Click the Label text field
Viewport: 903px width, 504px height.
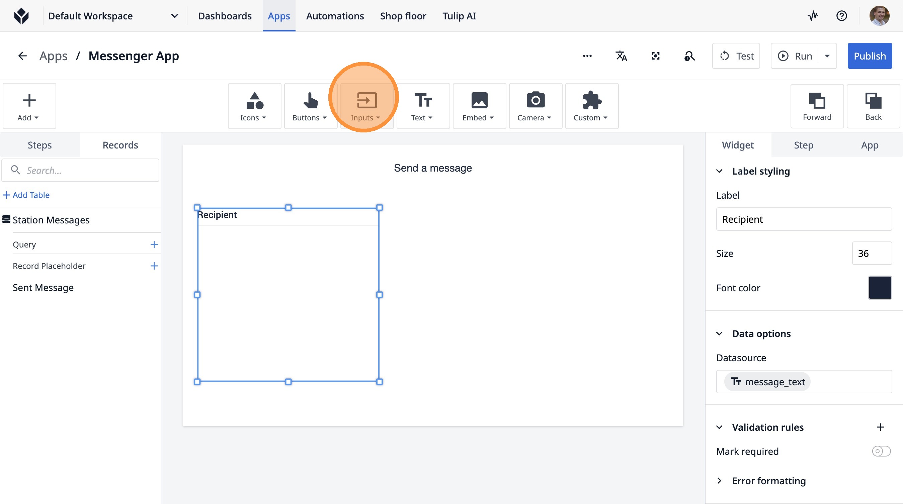point(804,219)
